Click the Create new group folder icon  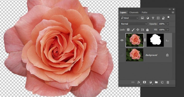pyautogui.click(x=156, y=82)
